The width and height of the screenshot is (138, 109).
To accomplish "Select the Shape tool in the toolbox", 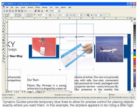I will coord(3,23).
